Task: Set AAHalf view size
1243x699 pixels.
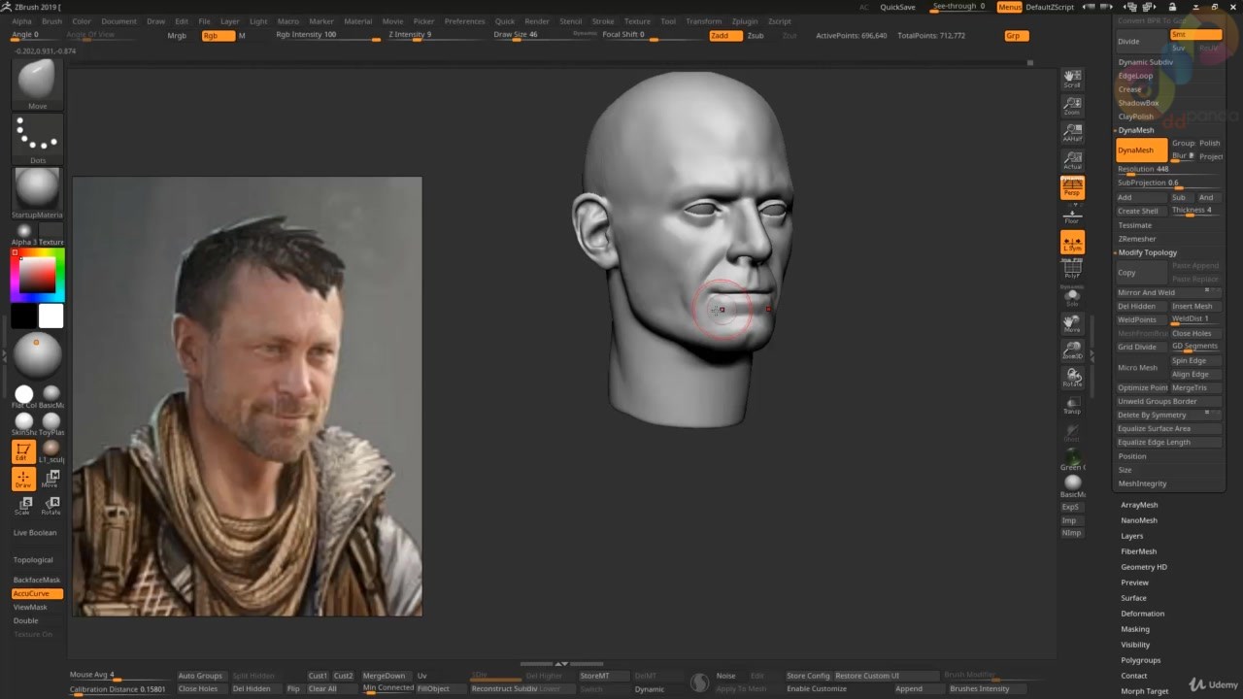Action: (1072, 133)
